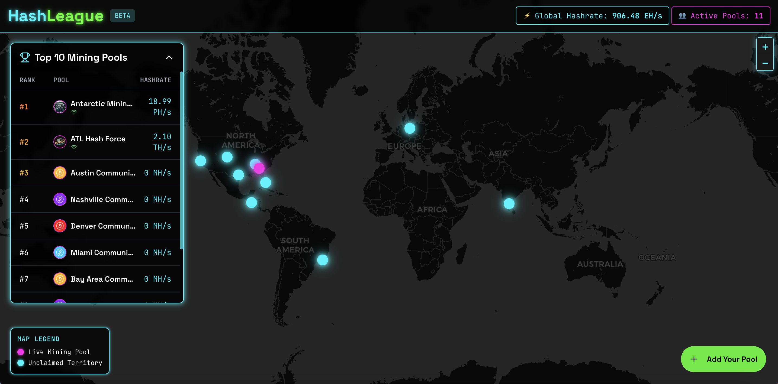Viewport: 778px width, 384px height.
Task: Click the trophy icon beside Top 10 Mining Pools
Action: coord(25,57)
